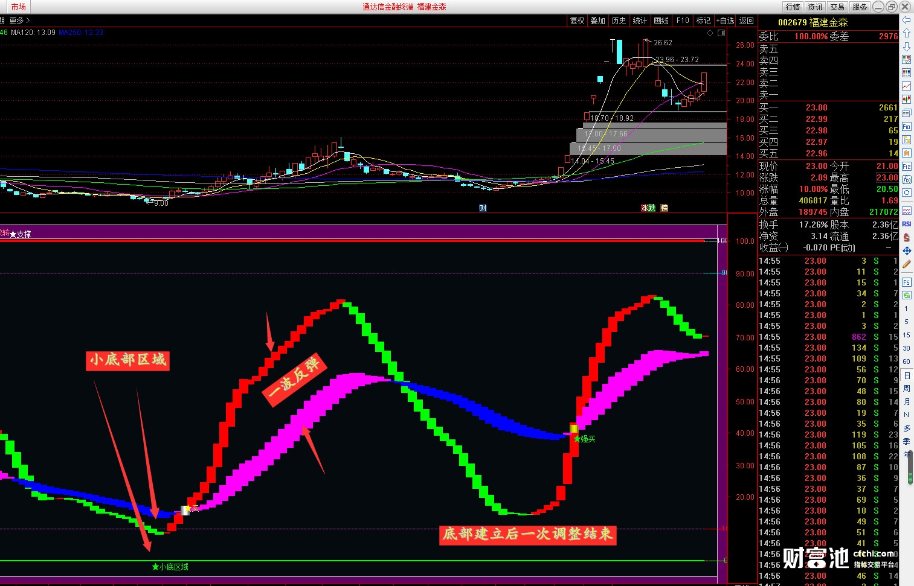Click the MA120: 13.09 legend text

pyautogui.click(x=33, y=33)
